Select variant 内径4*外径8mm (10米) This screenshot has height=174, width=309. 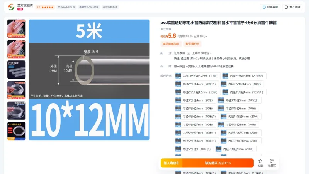(238, 125)
